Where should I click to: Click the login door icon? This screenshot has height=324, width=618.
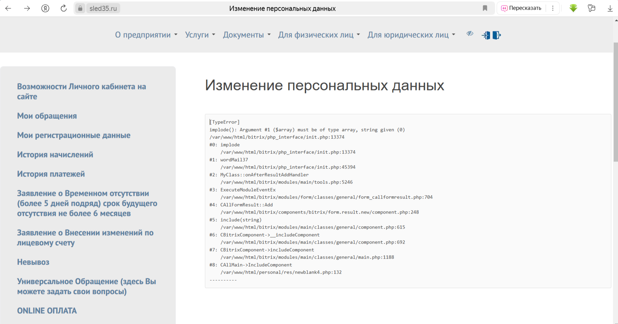[x=486, y=35]
